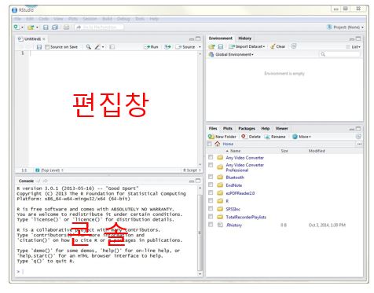Check the box for .Rhistory file
This screenshot has width=374, height=293.
click(x=211, y=225)
